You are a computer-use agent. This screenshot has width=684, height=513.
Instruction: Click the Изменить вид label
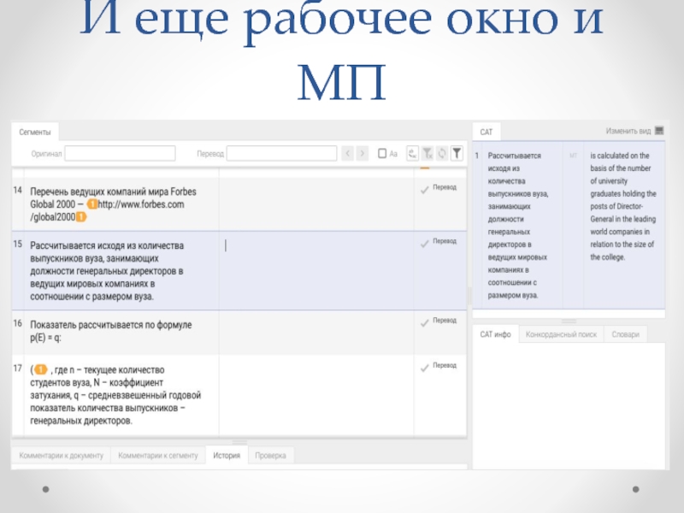coord(628,131)
